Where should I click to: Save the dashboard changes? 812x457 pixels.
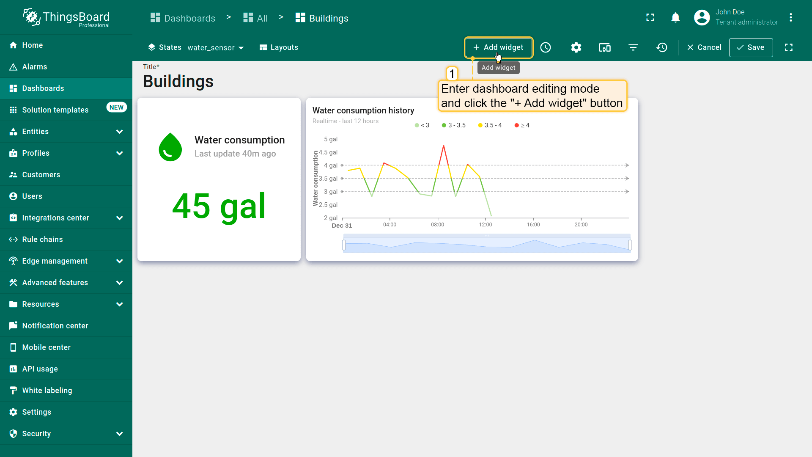(x=751, y=47)
